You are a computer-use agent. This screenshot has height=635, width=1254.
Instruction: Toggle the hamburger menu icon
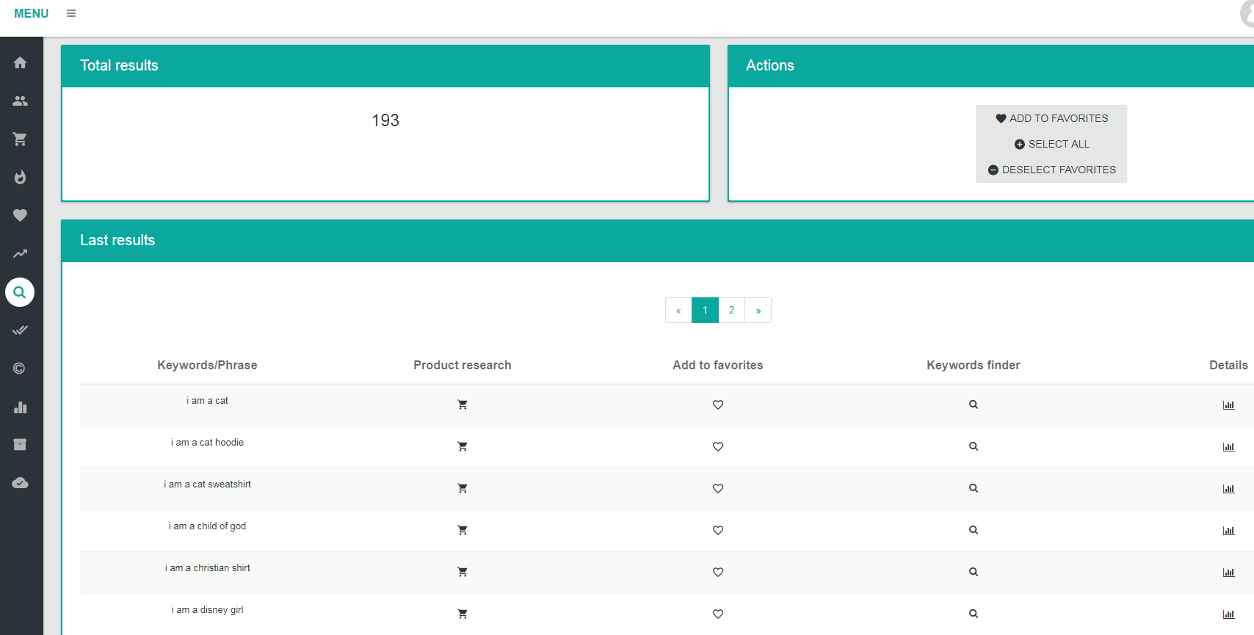click(x=71, y=13)
